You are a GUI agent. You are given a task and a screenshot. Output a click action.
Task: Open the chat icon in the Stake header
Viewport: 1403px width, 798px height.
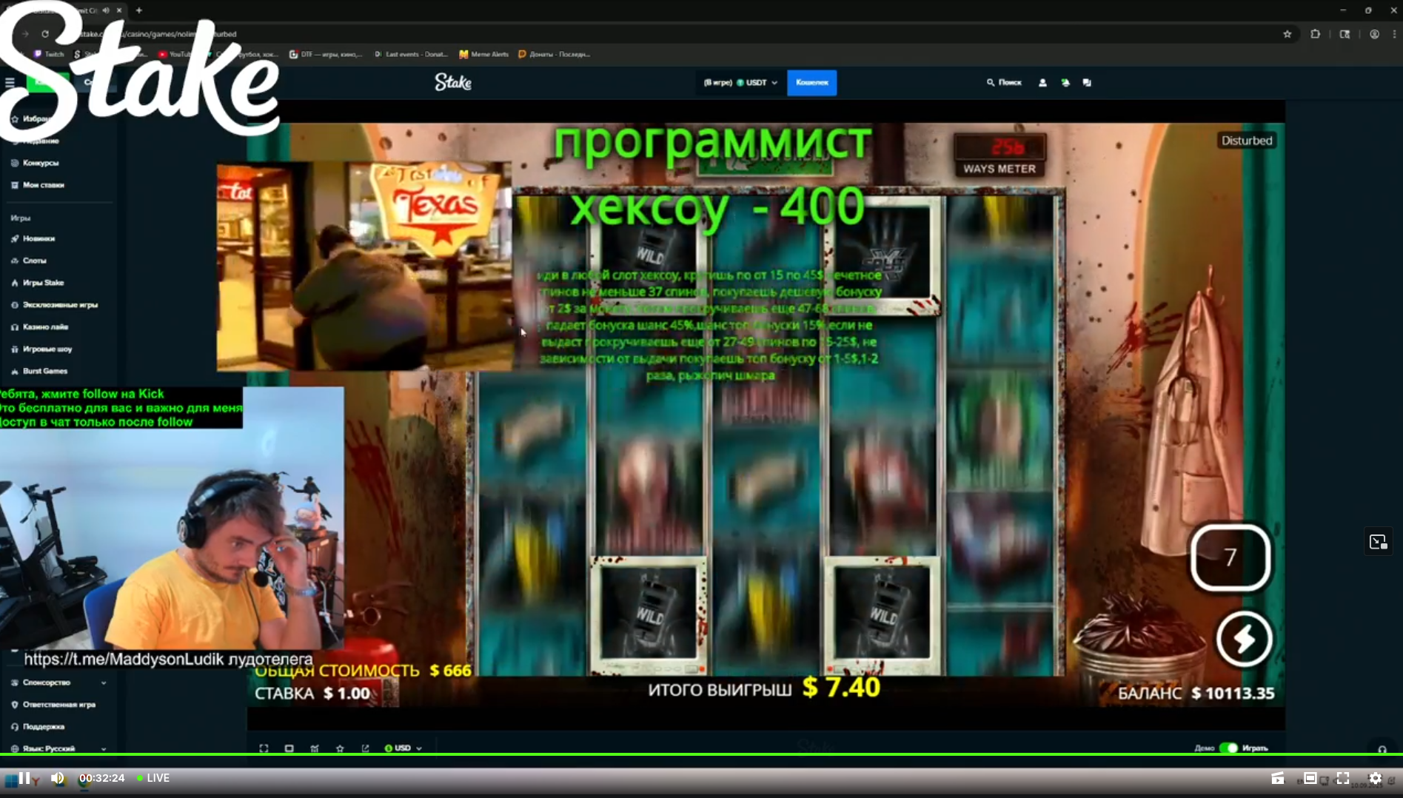pos(1087,83)
